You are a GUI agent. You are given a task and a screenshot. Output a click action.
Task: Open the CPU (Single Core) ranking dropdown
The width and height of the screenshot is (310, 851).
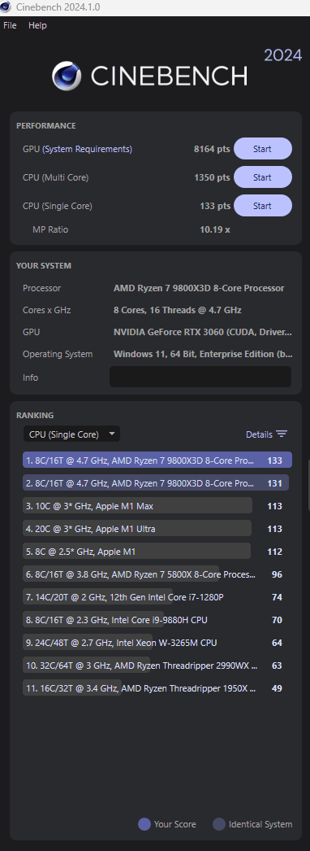click(x=71, y=434)
